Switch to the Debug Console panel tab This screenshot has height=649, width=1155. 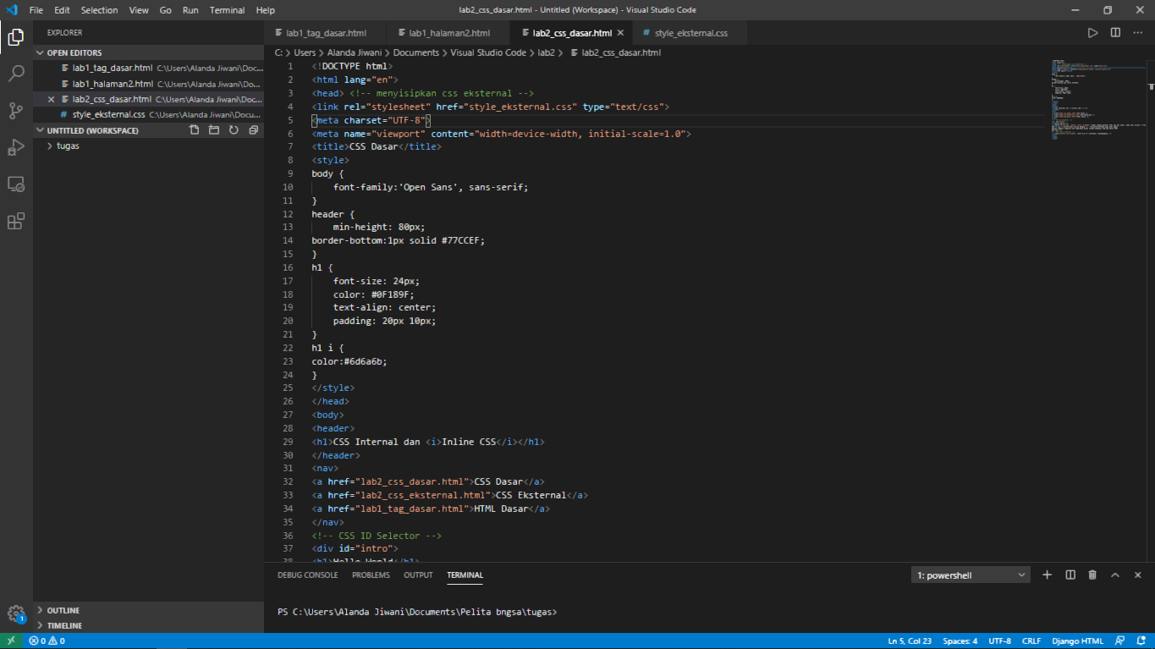click(307, 575)
